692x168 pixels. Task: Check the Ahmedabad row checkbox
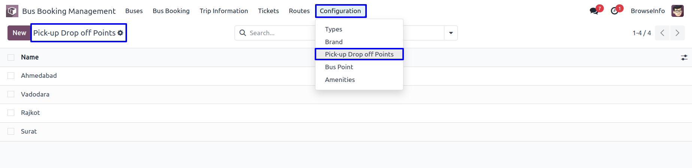click(11, 76)
